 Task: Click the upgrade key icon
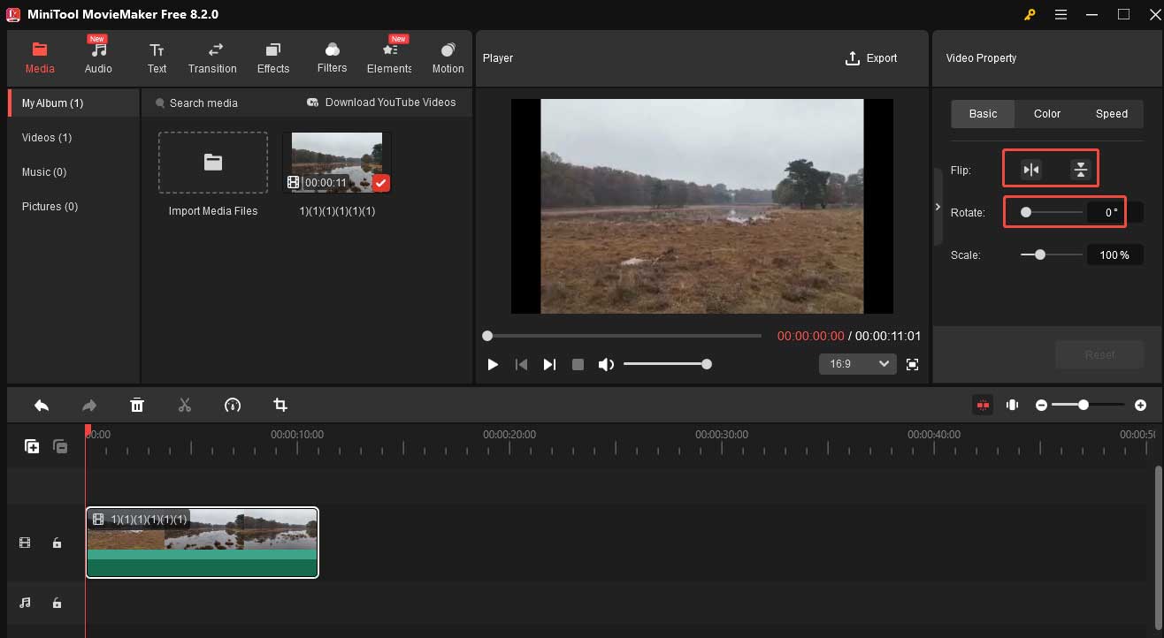1030,14
